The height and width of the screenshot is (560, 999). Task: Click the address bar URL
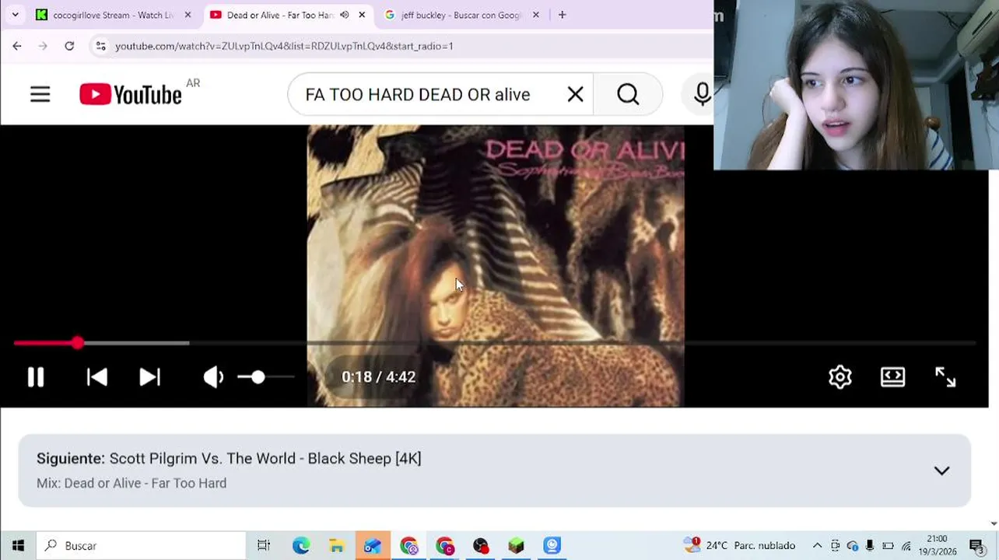click(284, 46)
